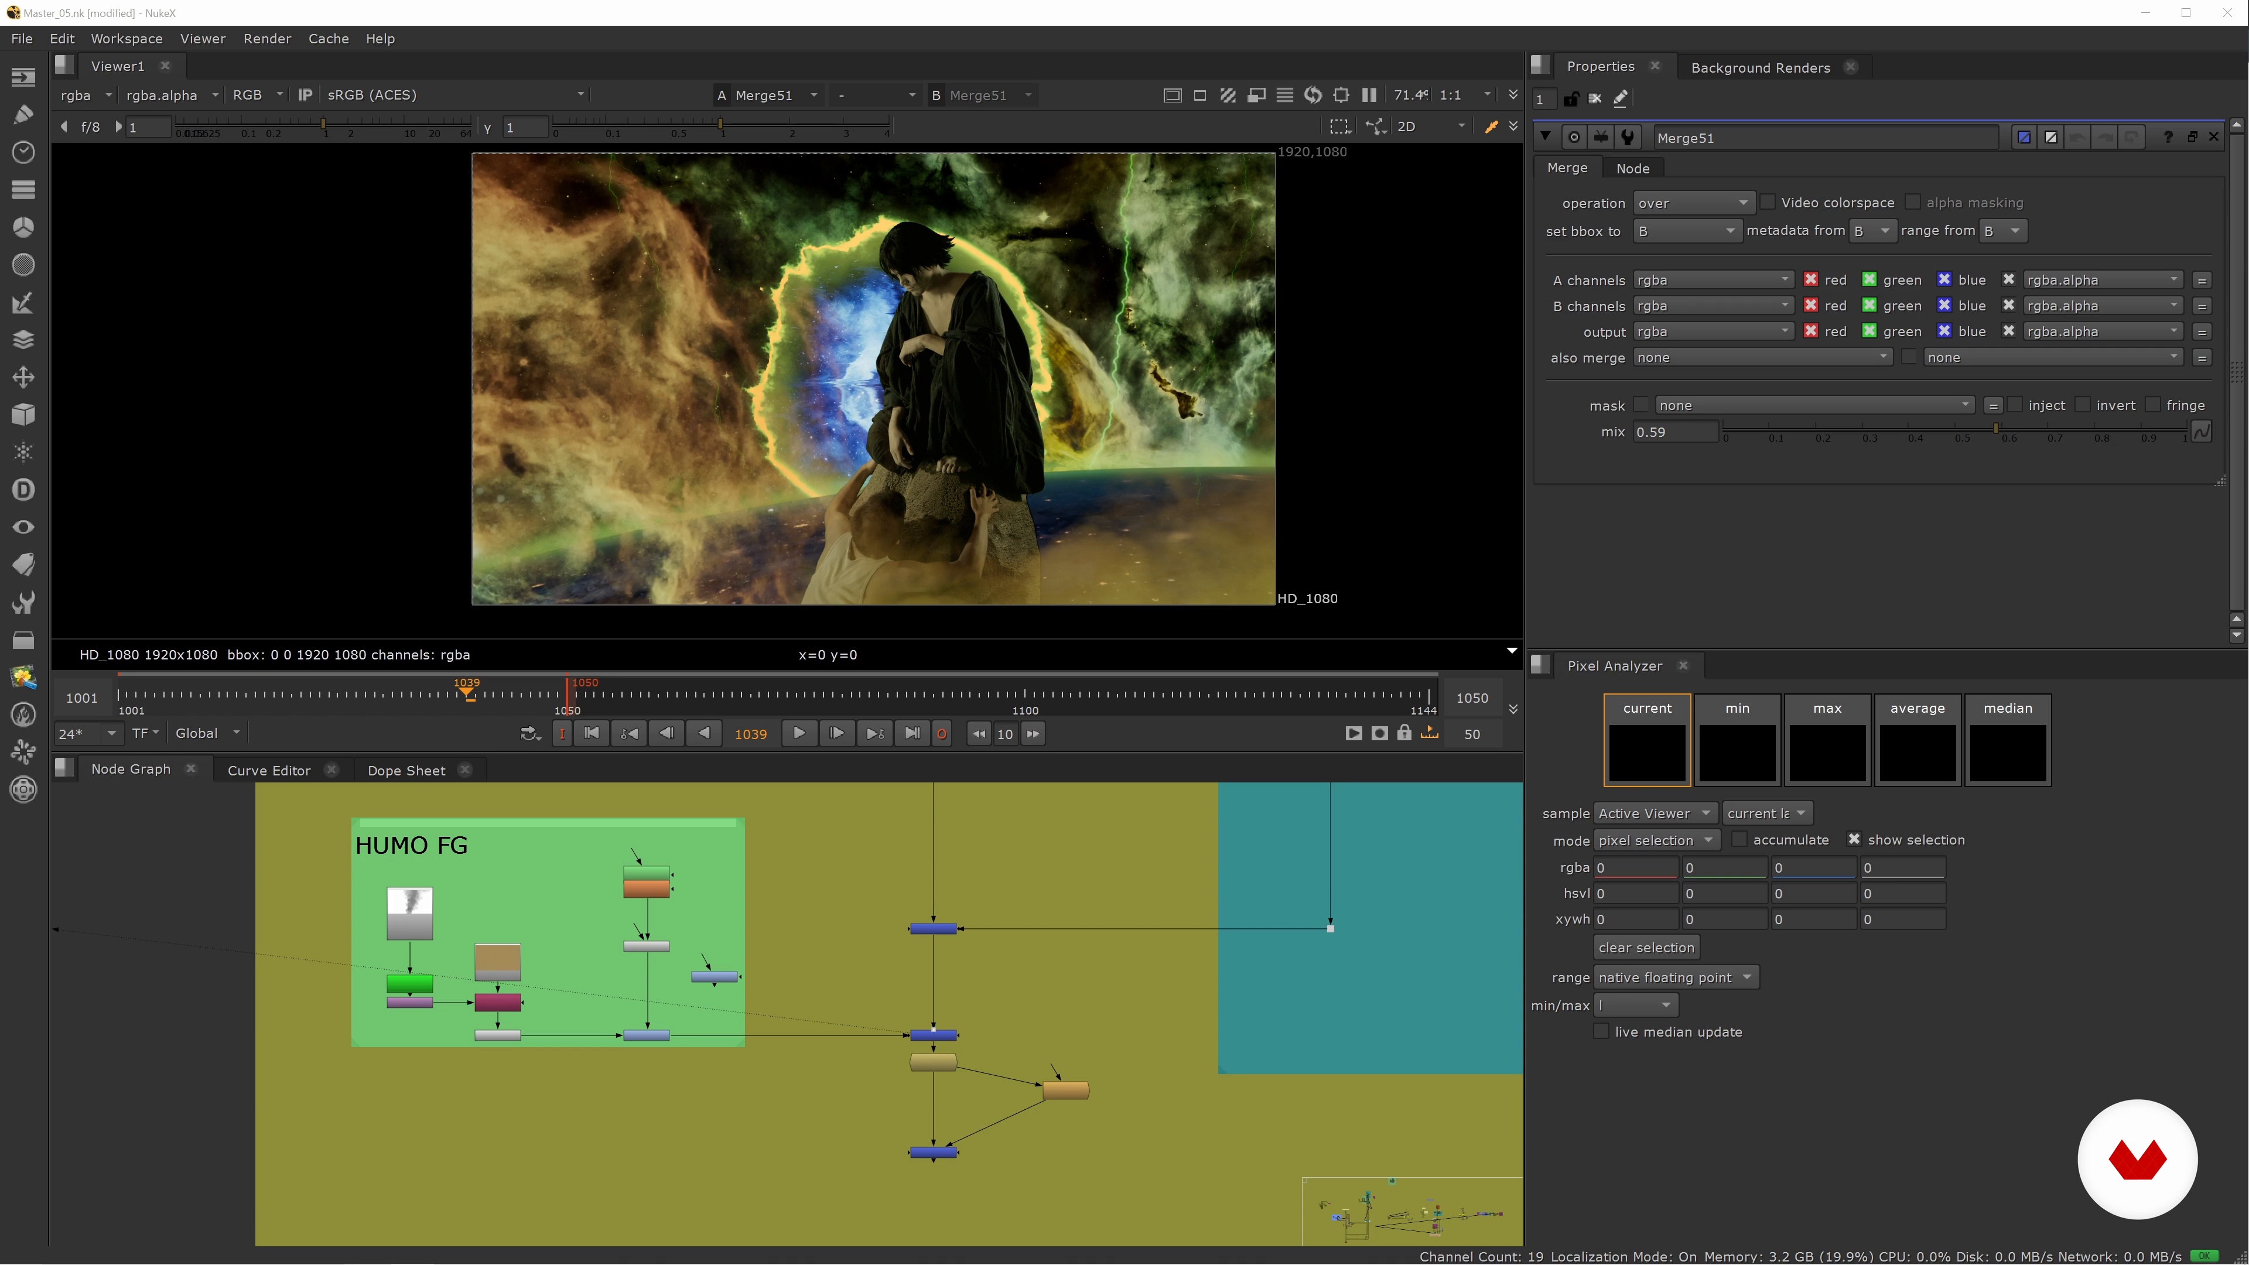Click the Merge51 wrench settings icon
2249x1265 pixels.
tap(1628, 137)
